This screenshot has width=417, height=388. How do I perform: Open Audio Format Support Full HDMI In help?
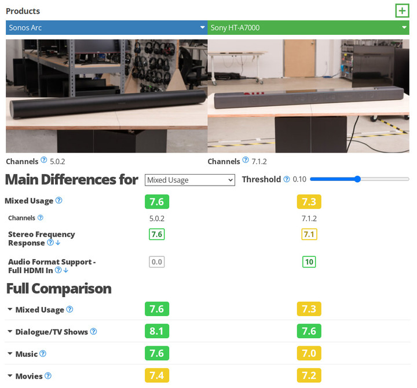pos(58,270)
